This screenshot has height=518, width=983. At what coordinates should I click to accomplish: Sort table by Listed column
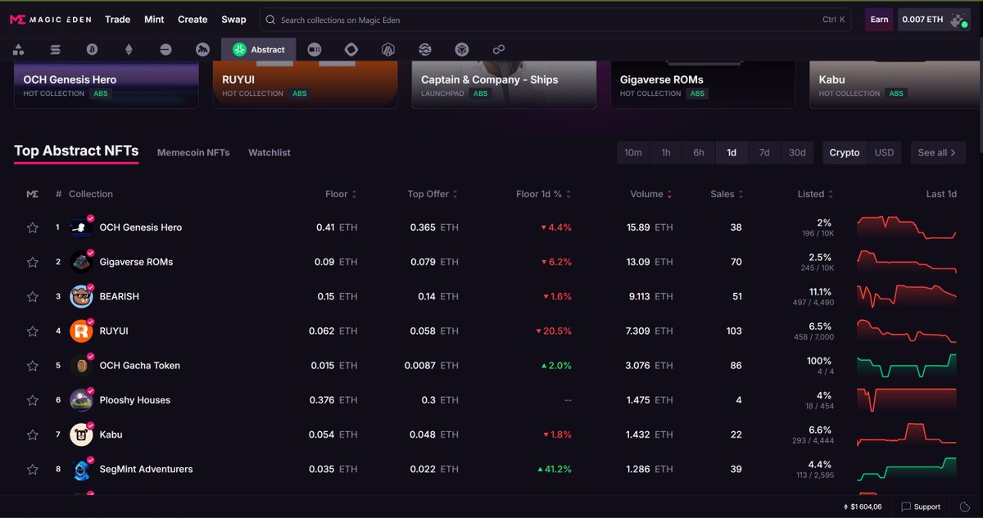(x=815, y=194)
